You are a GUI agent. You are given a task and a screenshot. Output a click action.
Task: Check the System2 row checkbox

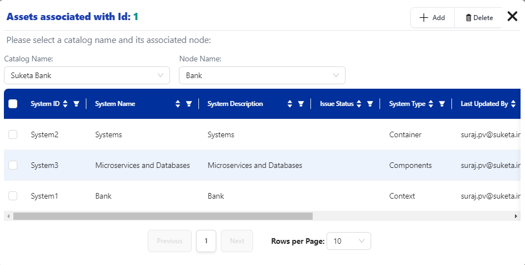coord(13,134)
